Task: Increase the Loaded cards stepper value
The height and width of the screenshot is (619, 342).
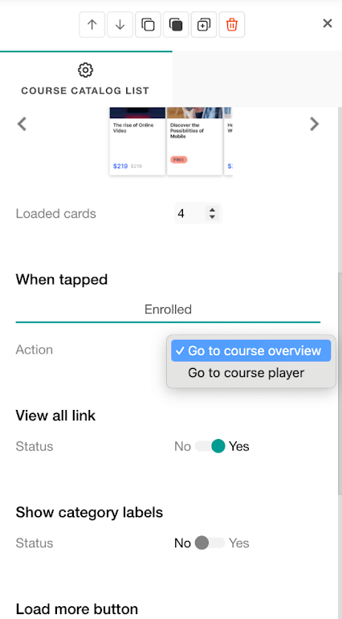Action: point(212,210)
